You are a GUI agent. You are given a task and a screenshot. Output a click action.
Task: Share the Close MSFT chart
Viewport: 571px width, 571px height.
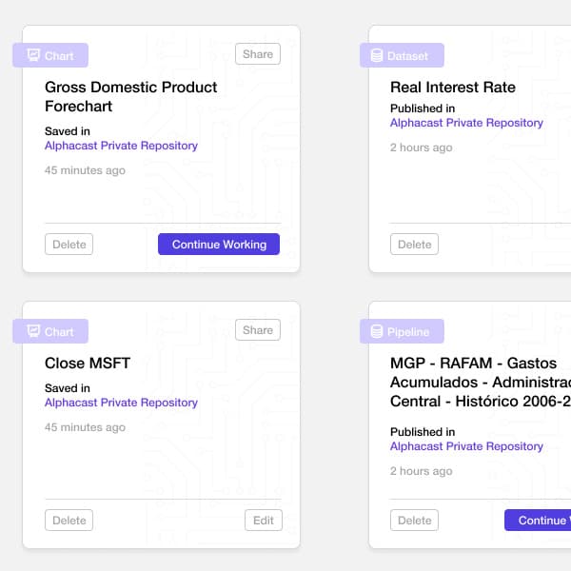[x=258, y=330]
